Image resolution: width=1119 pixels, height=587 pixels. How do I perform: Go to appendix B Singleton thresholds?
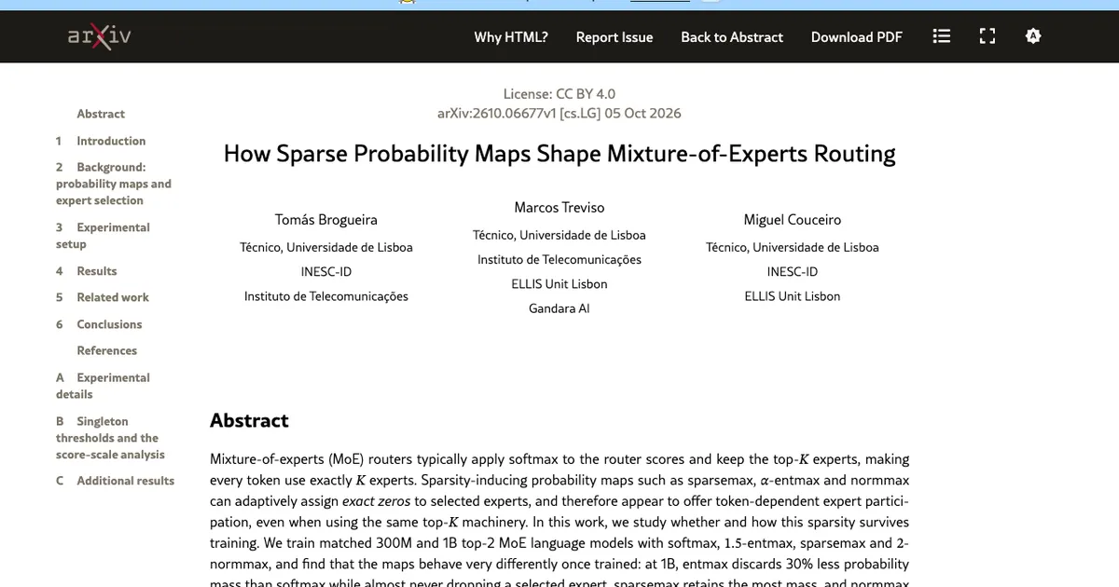(110, 438)
